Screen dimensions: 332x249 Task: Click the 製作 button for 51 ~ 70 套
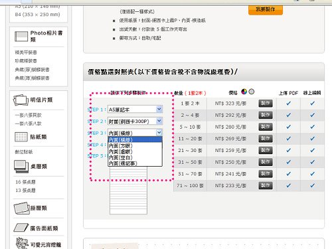click(x=266, y=174)
